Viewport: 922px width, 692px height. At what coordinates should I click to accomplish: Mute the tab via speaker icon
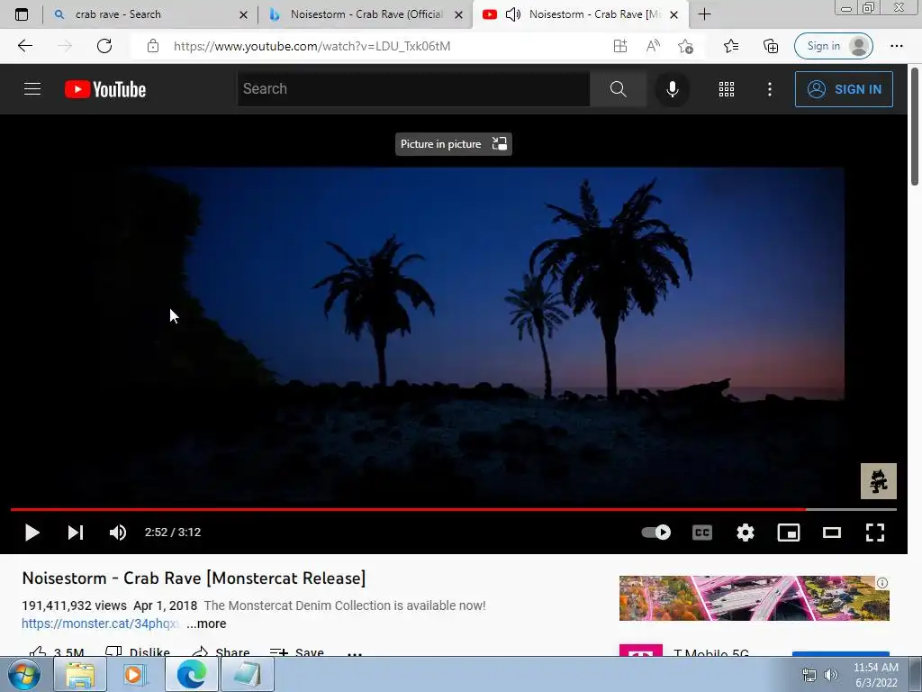click(512, 14)
